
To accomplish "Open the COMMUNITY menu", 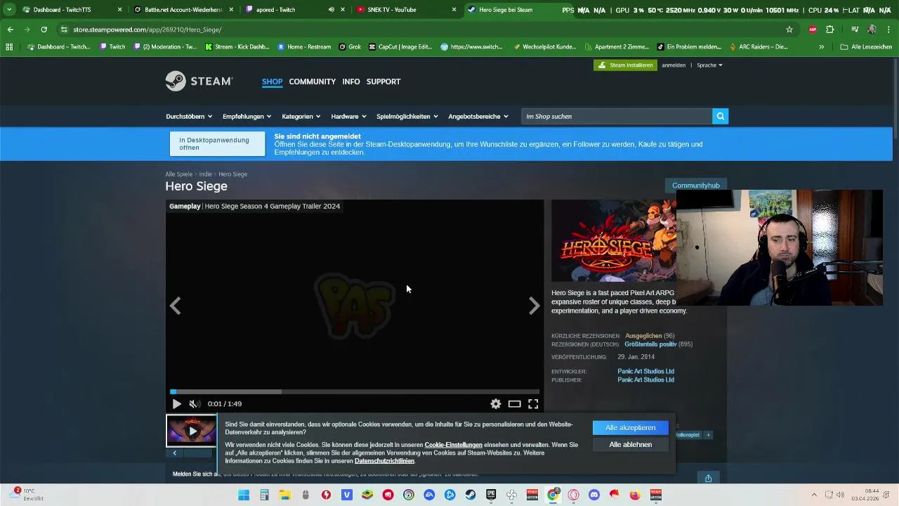I will (x=312, y=82).
